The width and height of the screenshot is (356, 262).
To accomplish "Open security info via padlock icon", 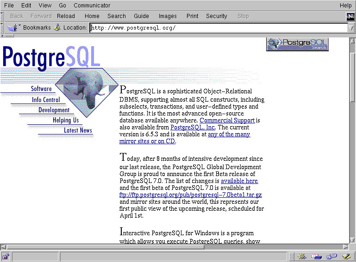I will [x=6, y=256].
